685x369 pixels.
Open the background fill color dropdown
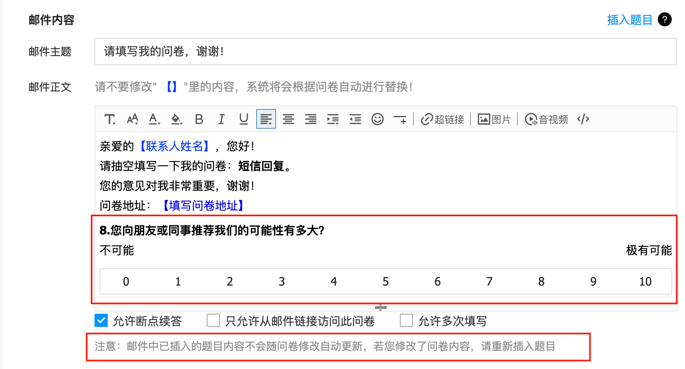tap(177, 119)
